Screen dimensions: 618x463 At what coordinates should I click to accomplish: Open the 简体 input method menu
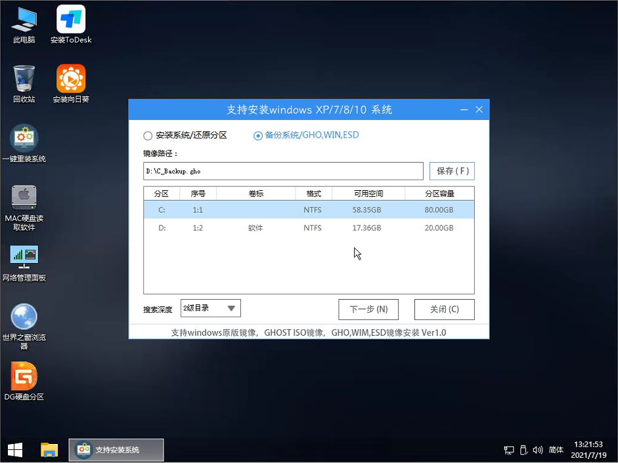coord(556,451)
